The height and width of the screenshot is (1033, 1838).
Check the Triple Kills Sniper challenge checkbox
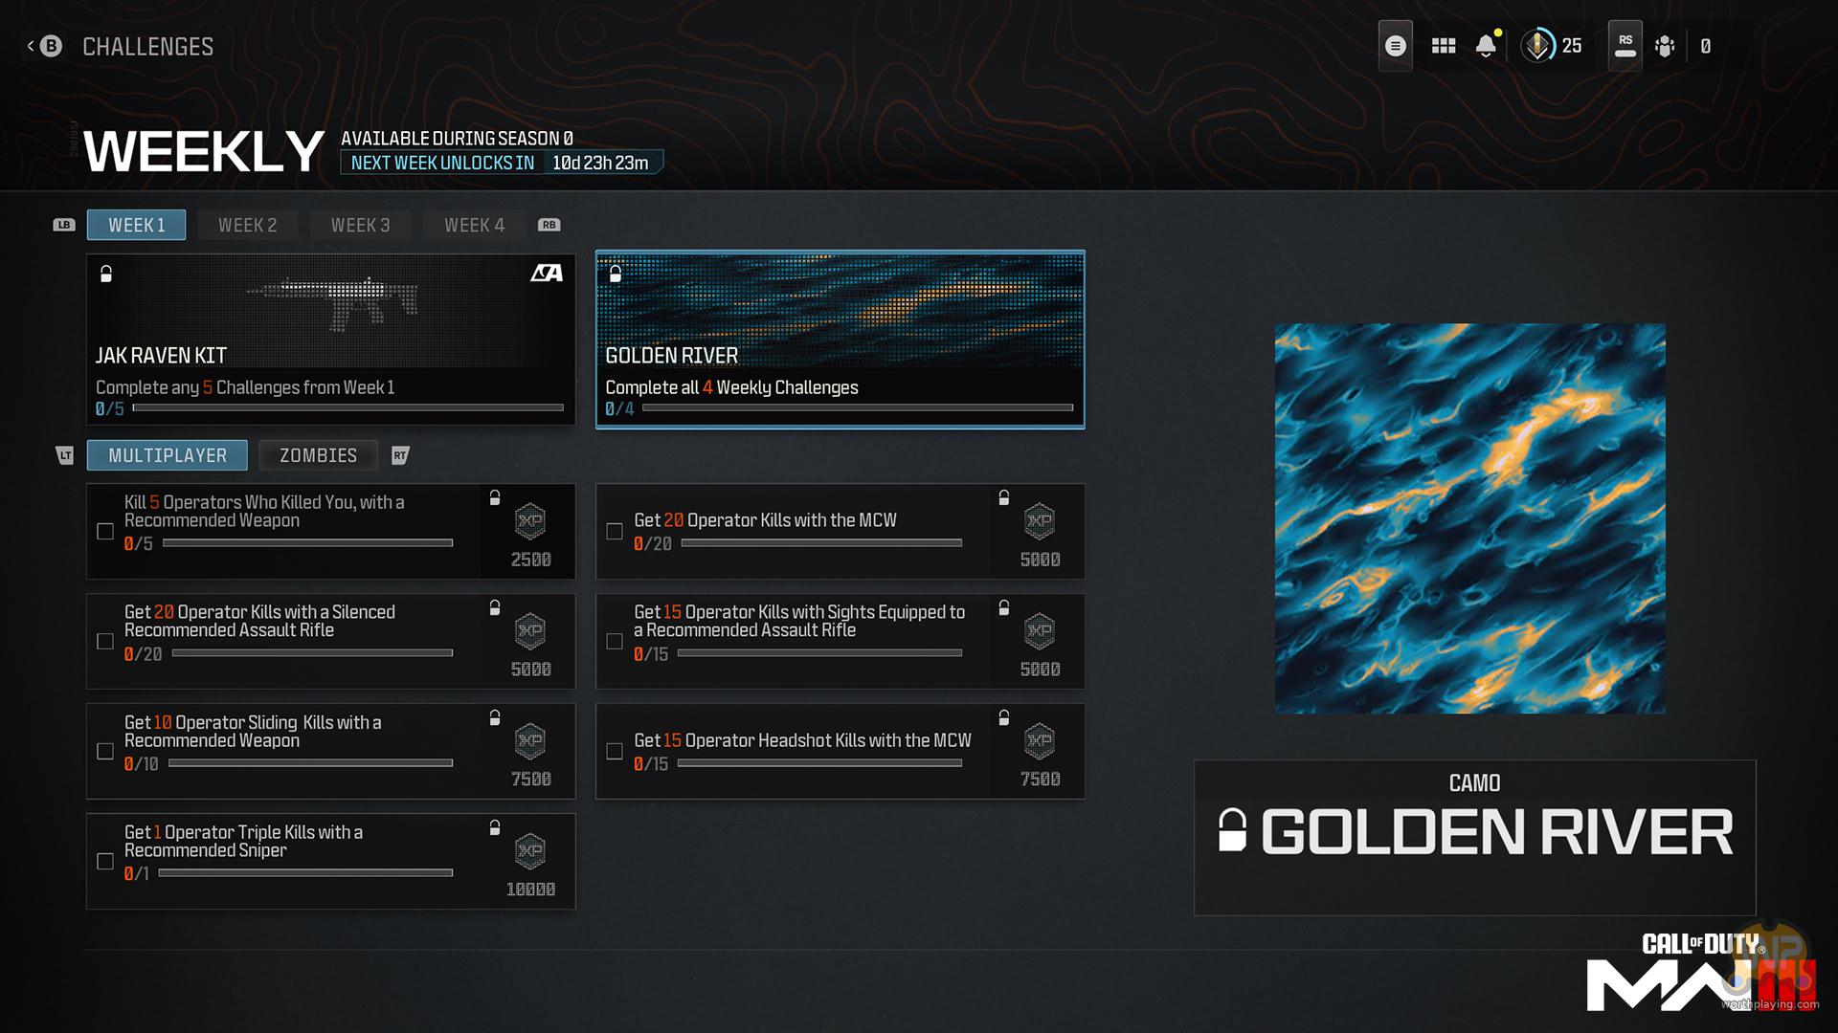(105, 861)
